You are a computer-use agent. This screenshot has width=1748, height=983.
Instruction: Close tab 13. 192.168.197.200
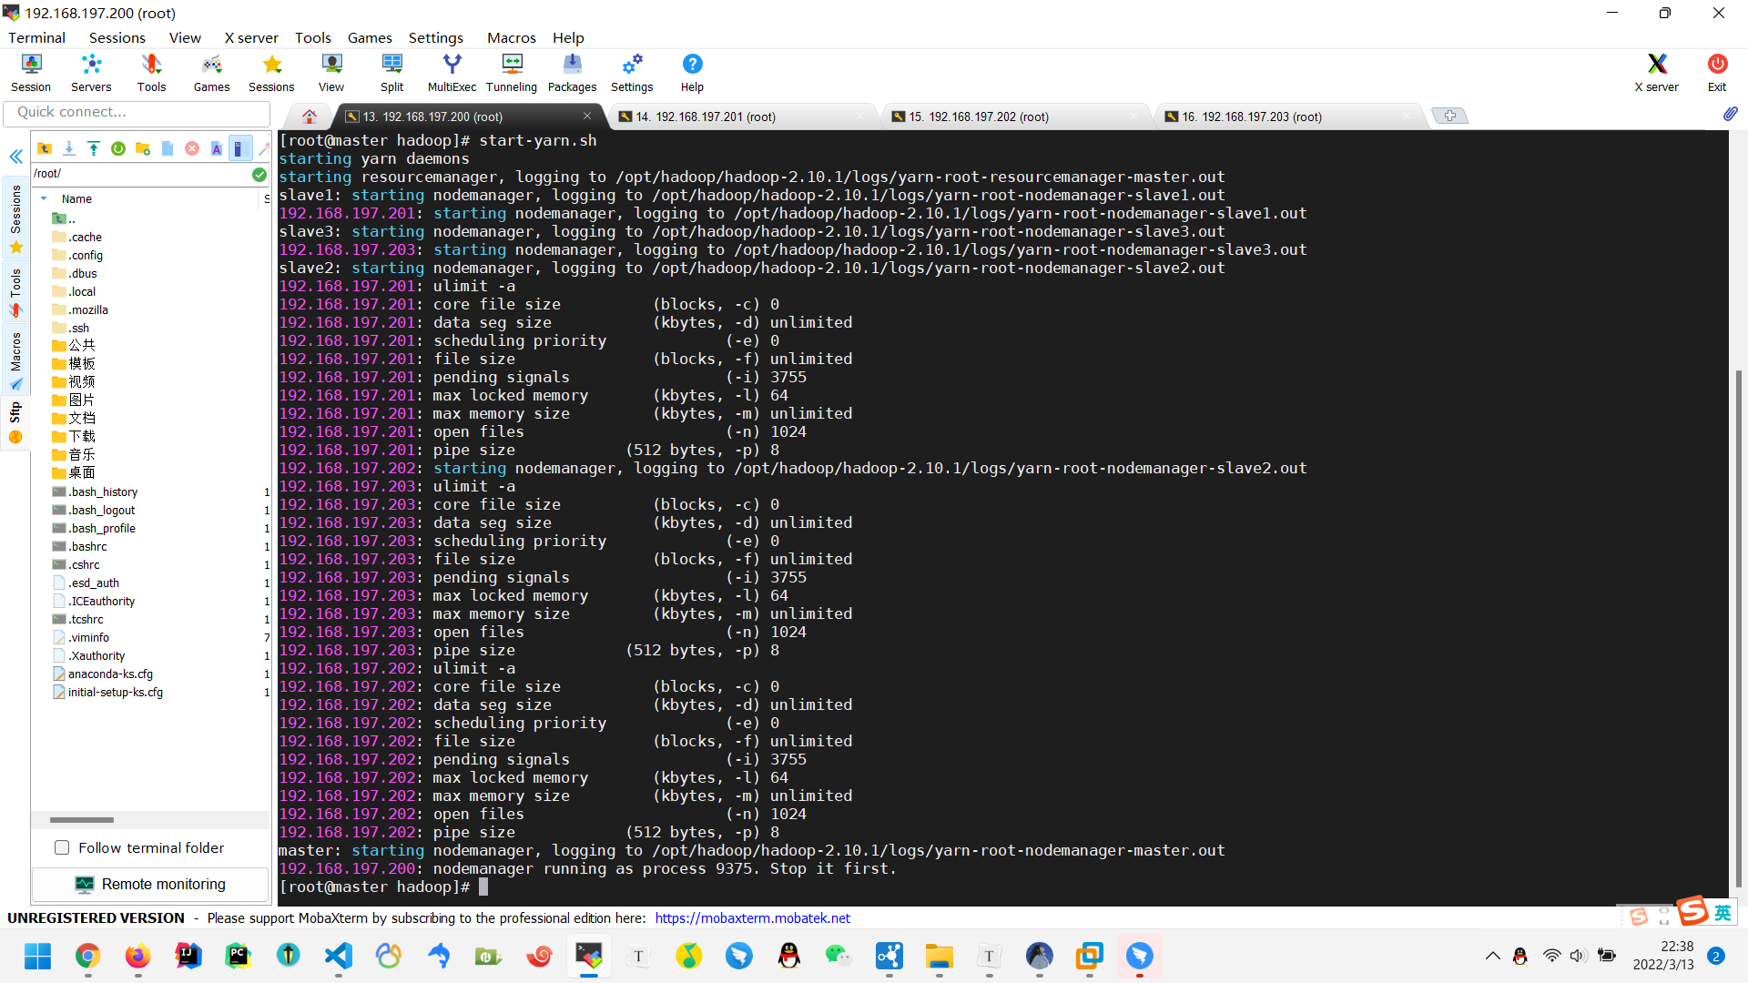pyautogui.click(x=587, y=116)
